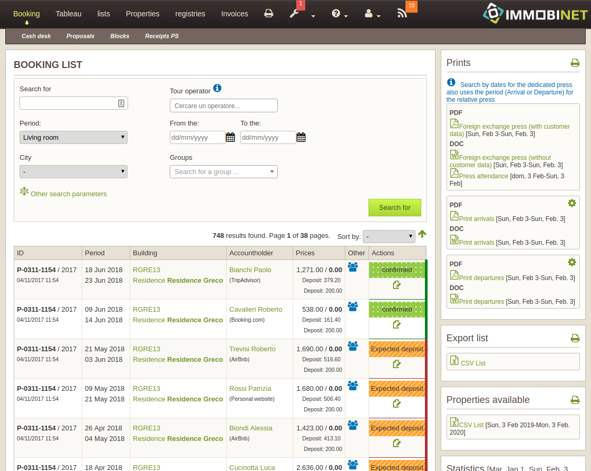Image resolution: width=591 pixels, height=471 pixels.
Task: Open the Booking menu
Action: pos(26,14)
